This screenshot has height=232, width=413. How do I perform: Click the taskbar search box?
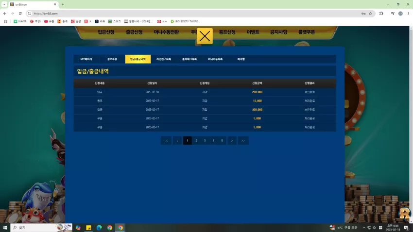tap(41, 228)
